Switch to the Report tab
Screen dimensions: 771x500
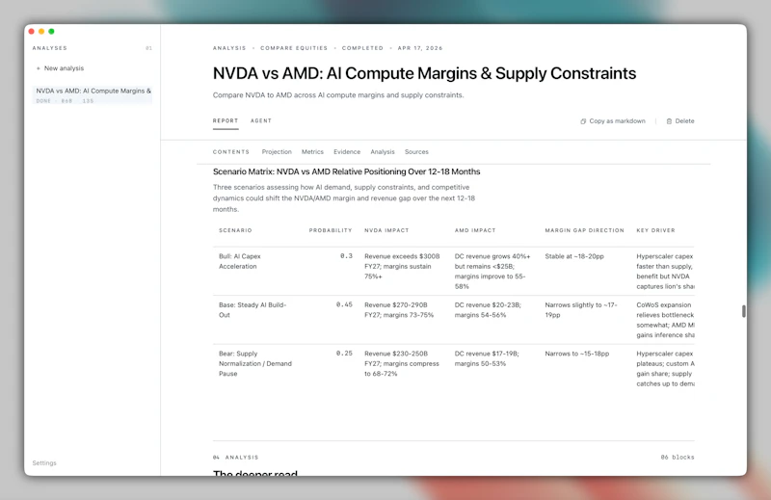pyautogui.click(x=226, y=121)
